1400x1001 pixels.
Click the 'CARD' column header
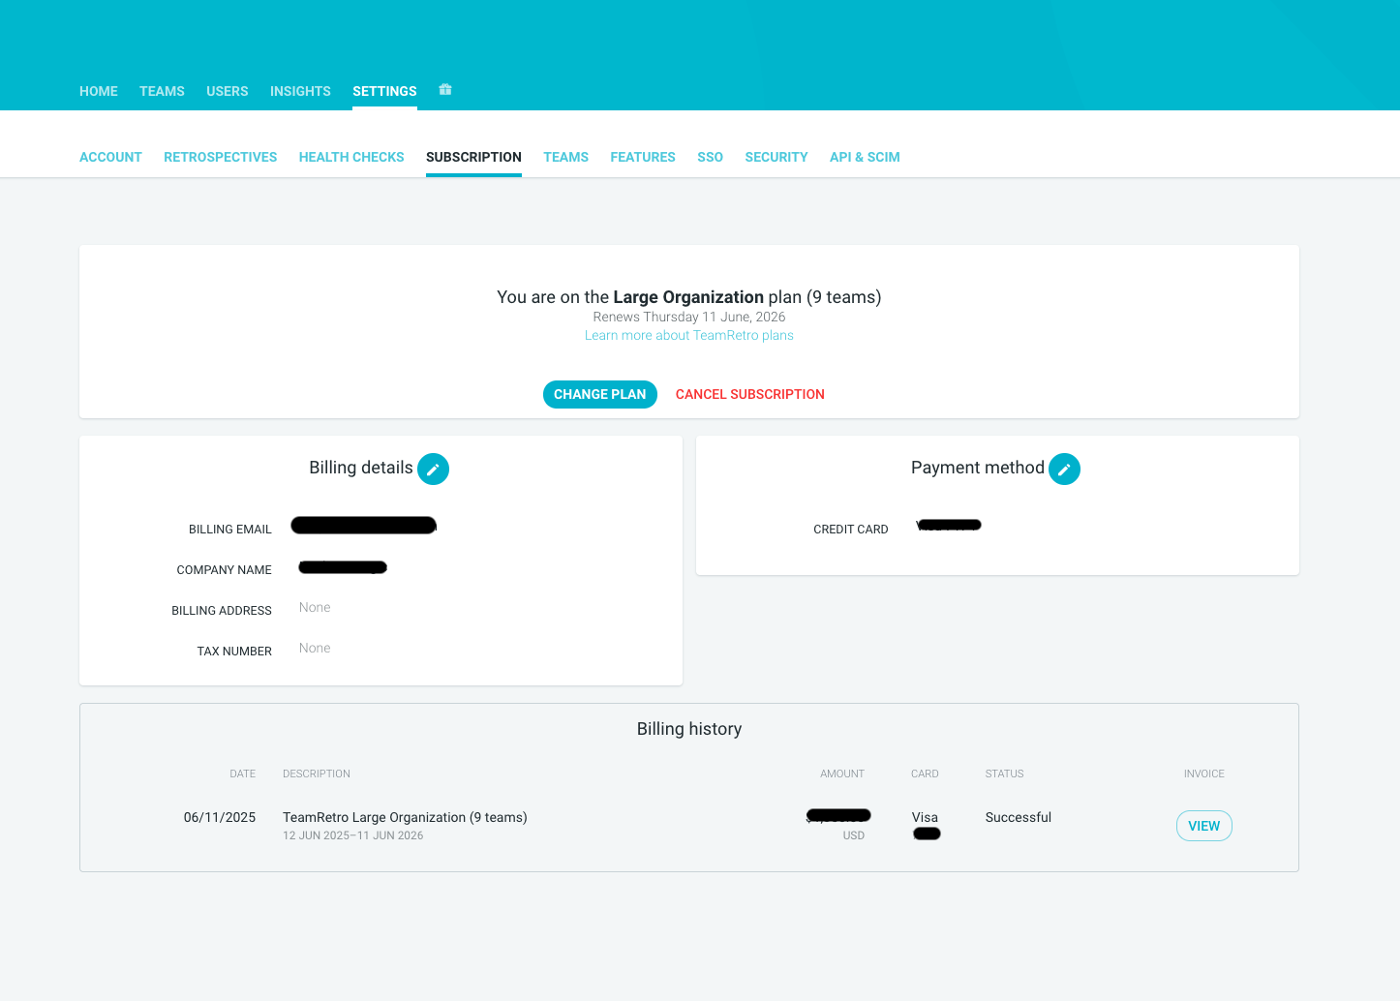click(x=925, y=773)
